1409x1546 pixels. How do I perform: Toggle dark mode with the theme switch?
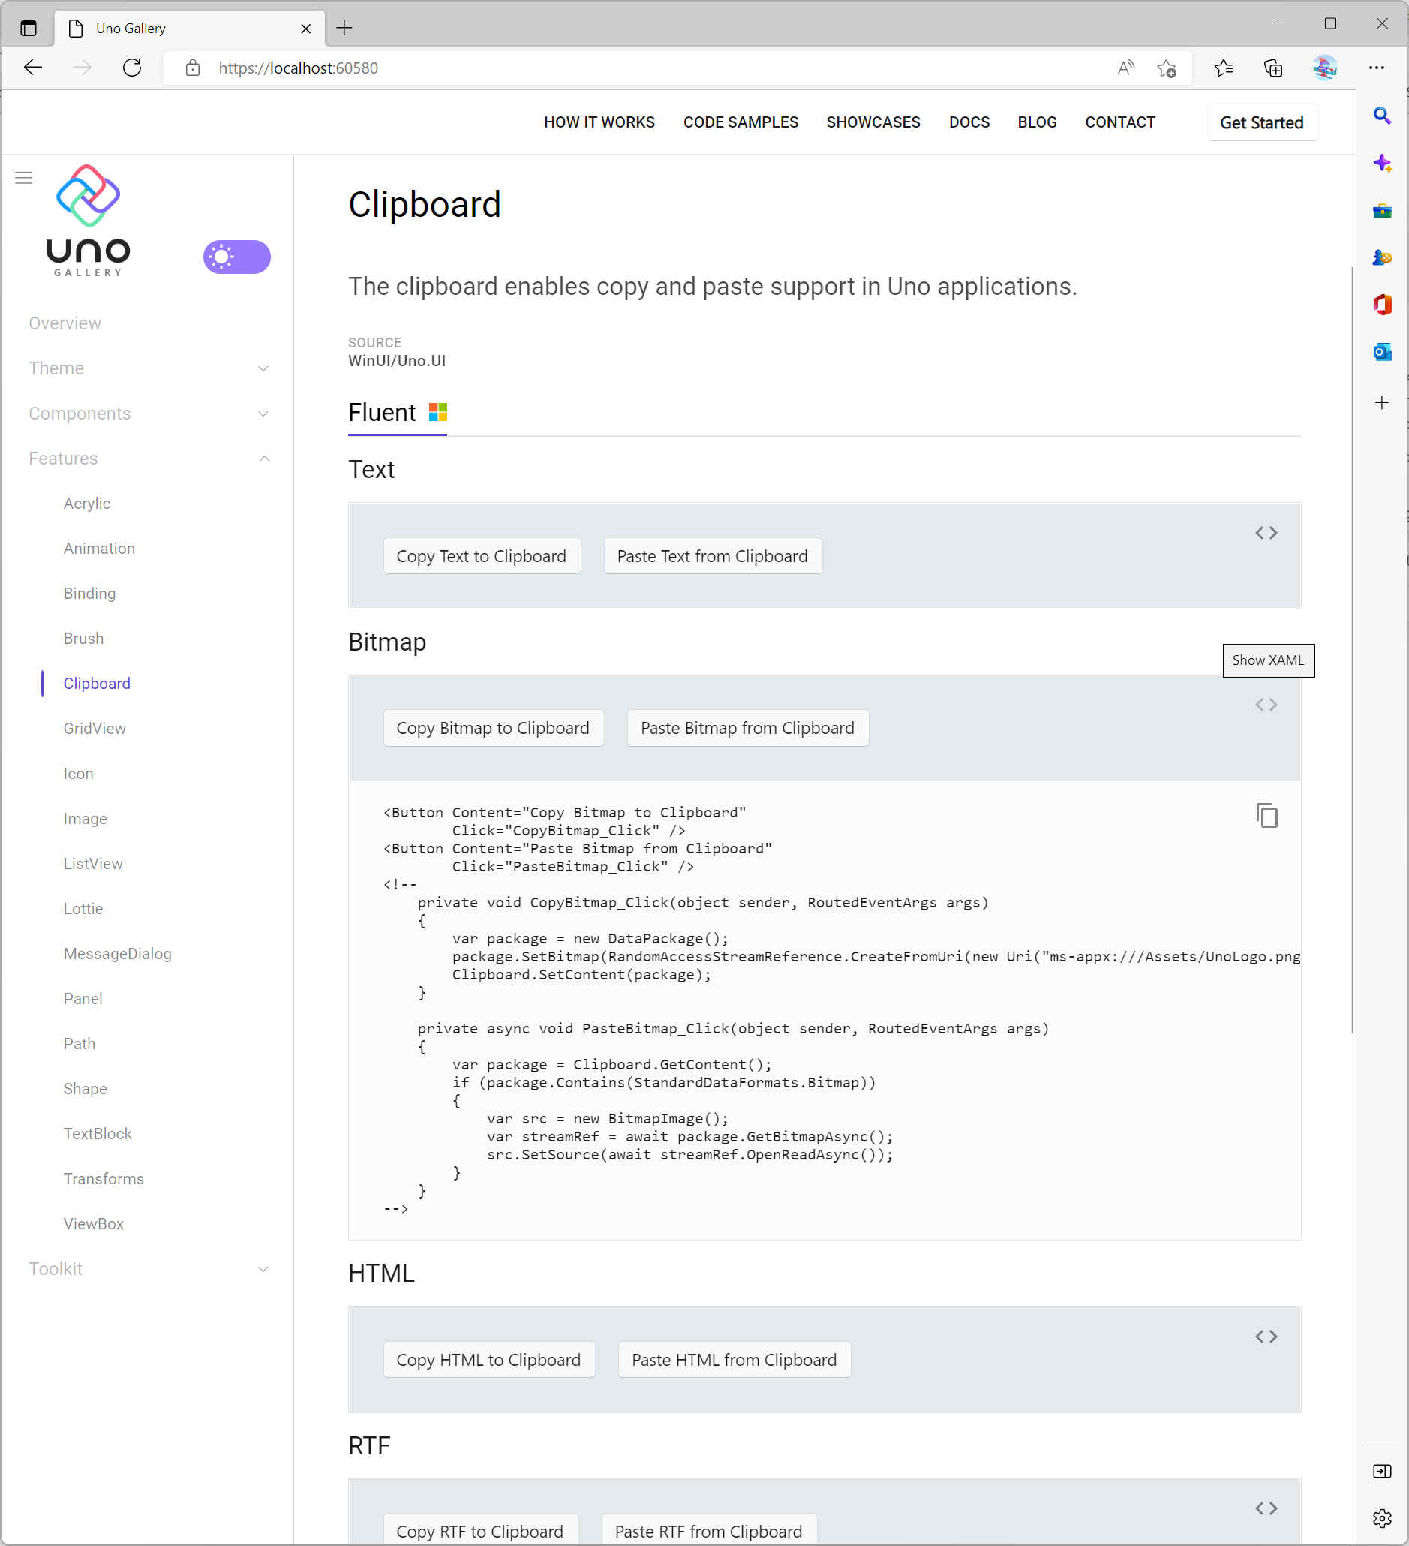236,257
